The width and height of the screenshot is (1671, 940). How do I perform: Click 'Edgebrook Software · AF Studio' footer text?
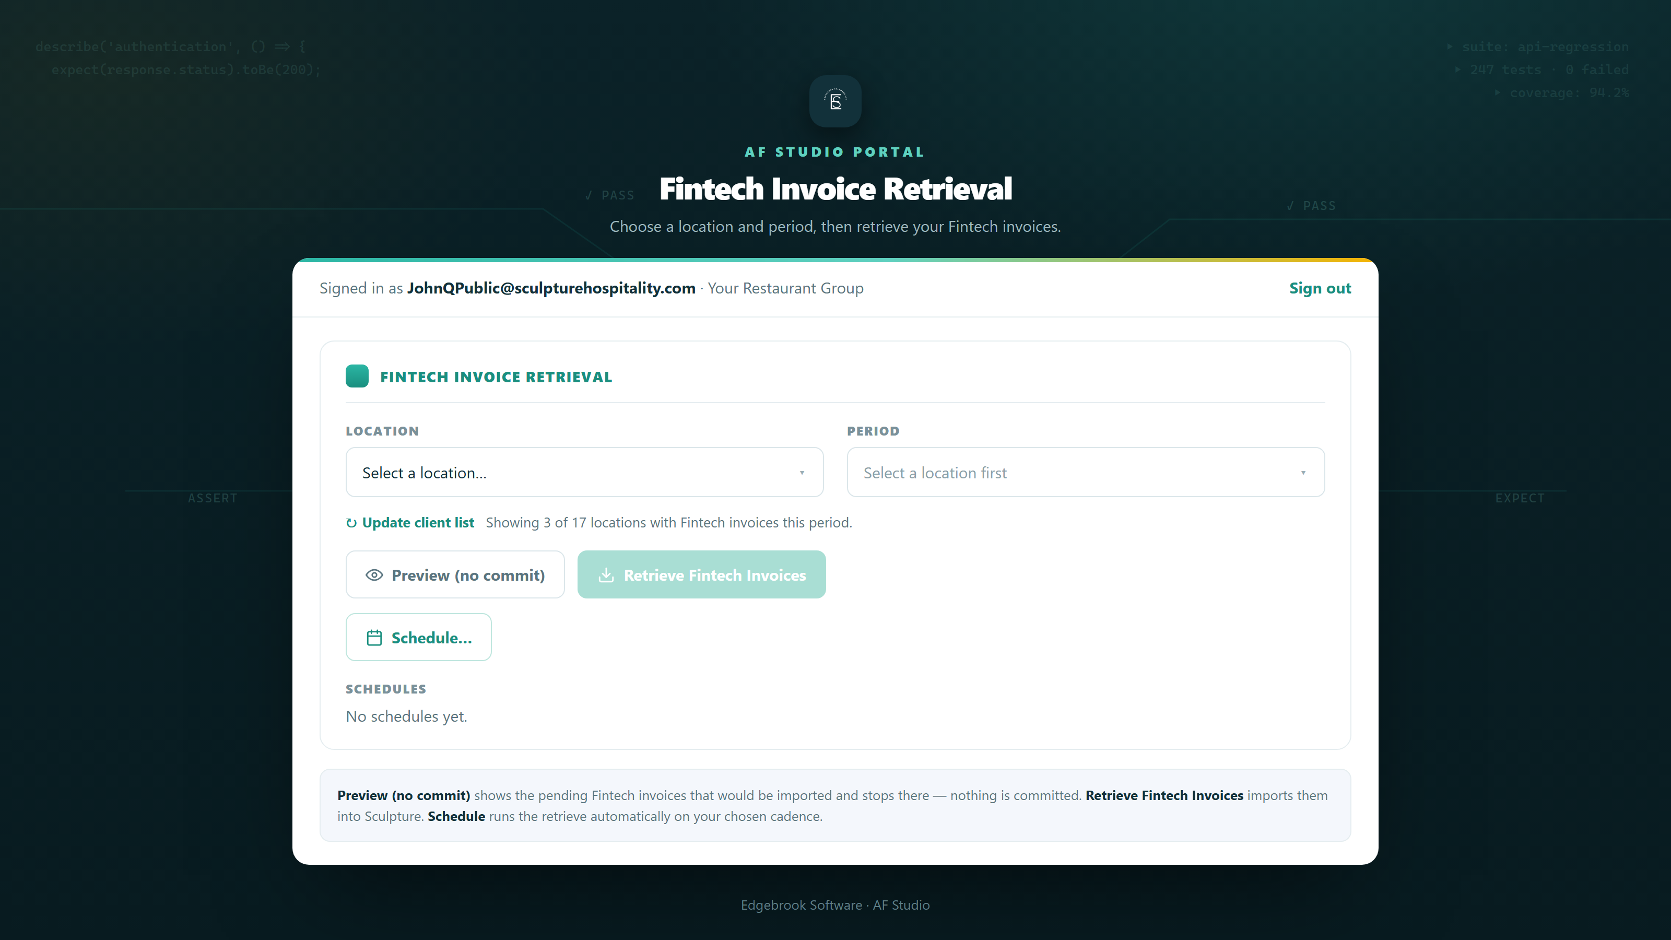tap(835, 905)
